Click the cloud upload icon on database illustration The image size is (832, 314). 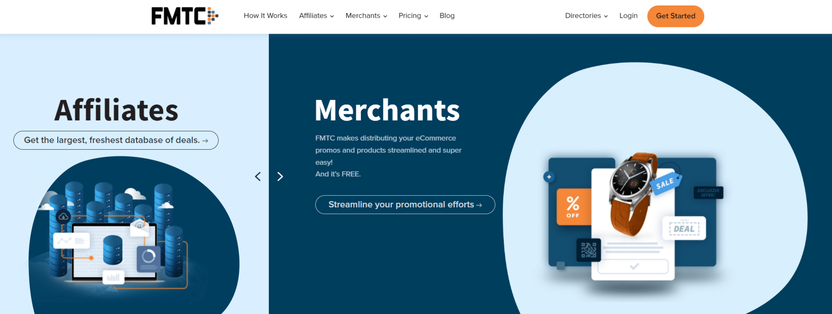pyautogui.click(x=63, y=217)
